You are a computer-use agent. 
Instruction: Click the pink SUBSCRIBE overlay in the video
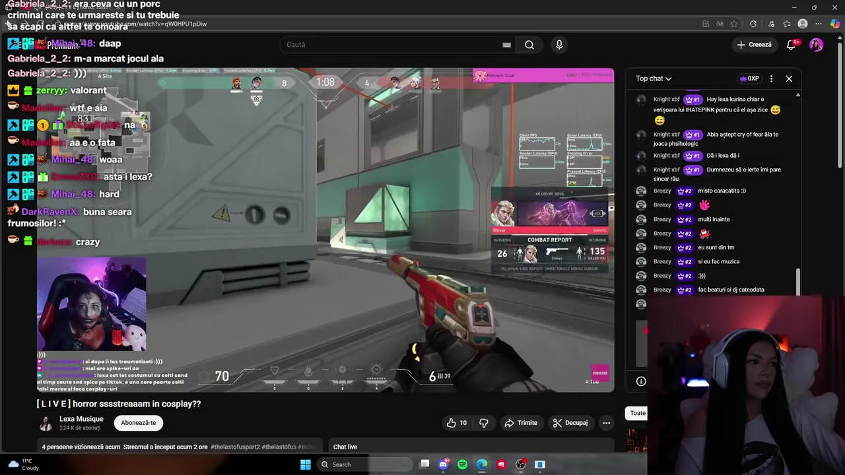point(599,373)
